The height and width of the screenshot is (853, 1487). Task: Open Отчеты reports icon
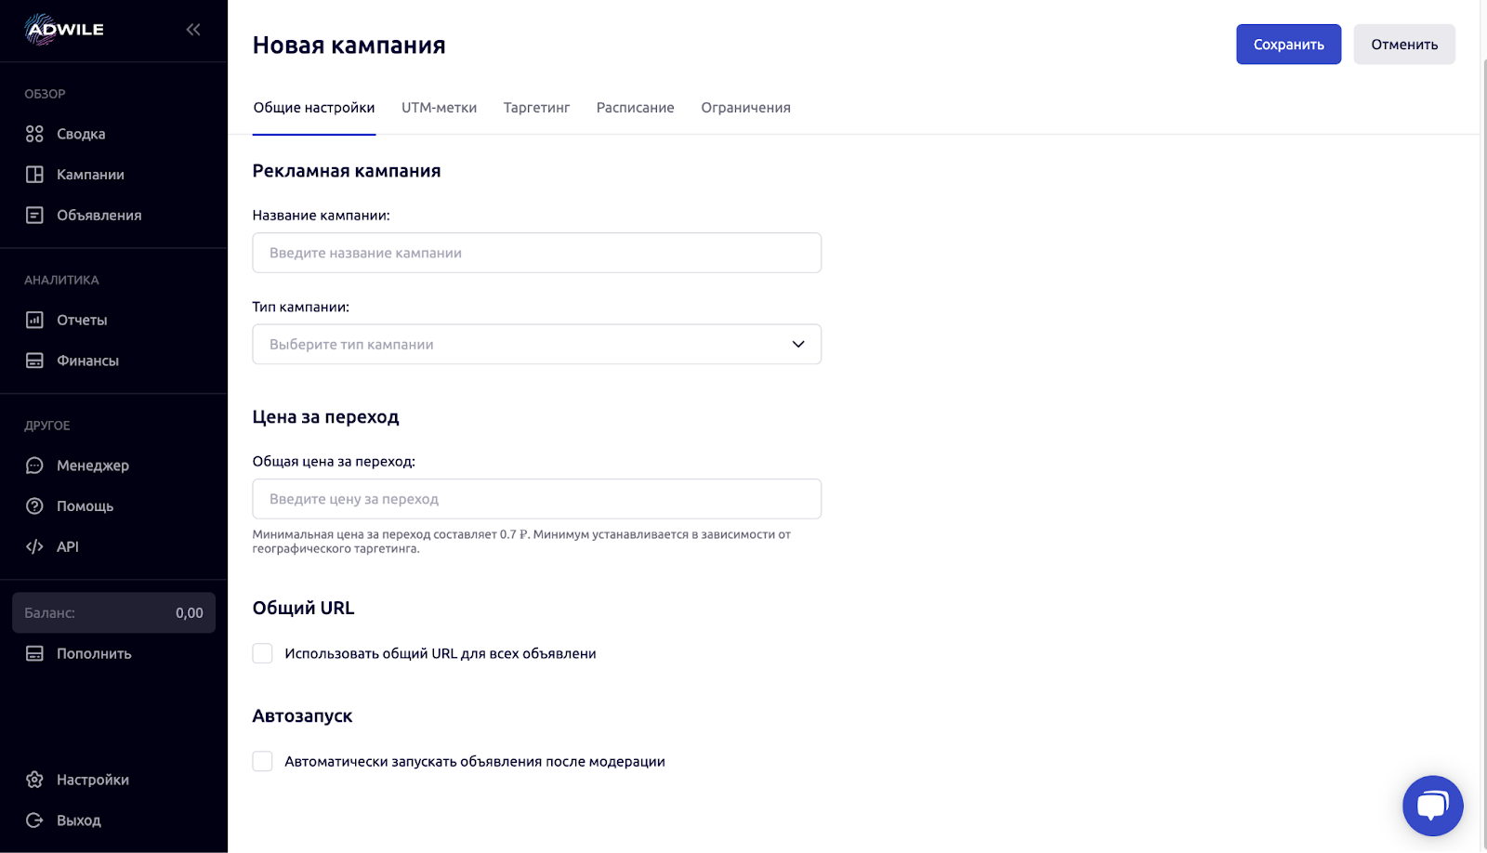point(34,320)
